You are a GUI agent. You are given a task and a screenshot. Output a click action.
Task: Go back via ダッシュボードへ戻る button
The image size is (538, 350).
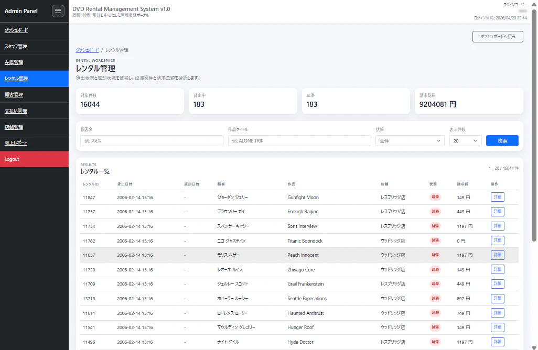pyautogui.click(x=498, y=36)
